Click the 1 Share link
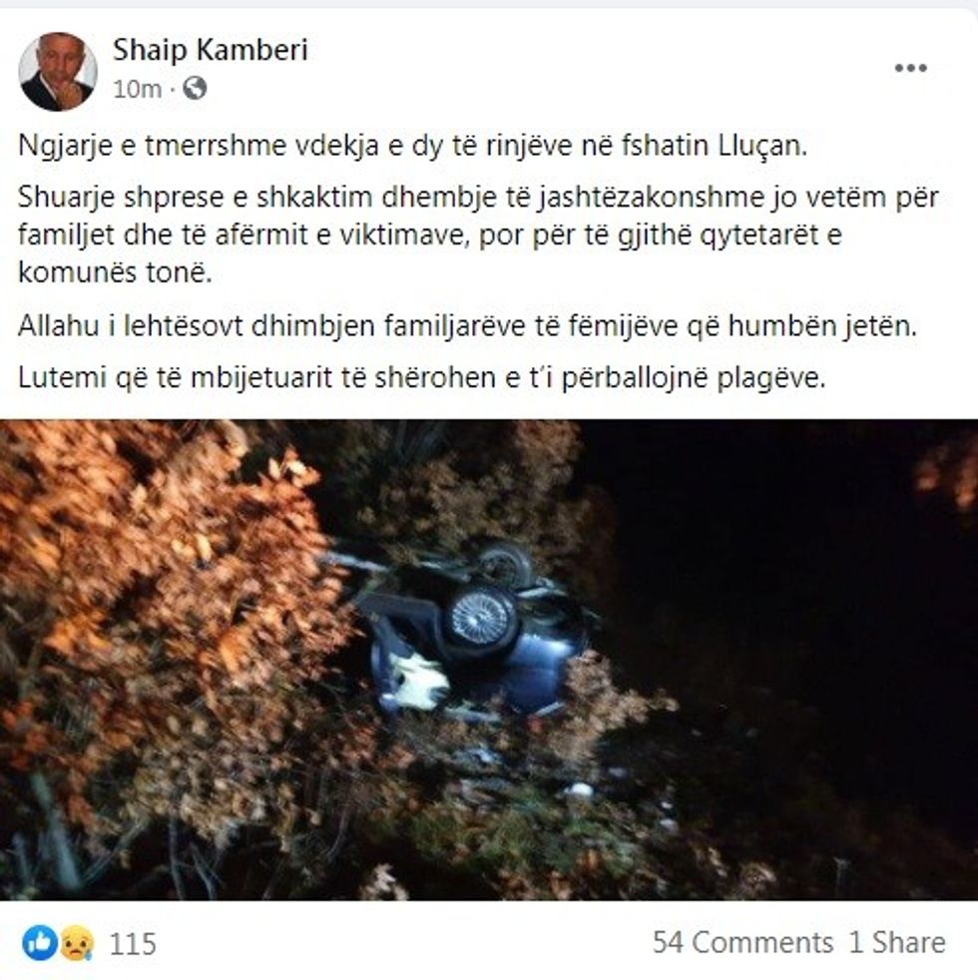 point(897,942)
